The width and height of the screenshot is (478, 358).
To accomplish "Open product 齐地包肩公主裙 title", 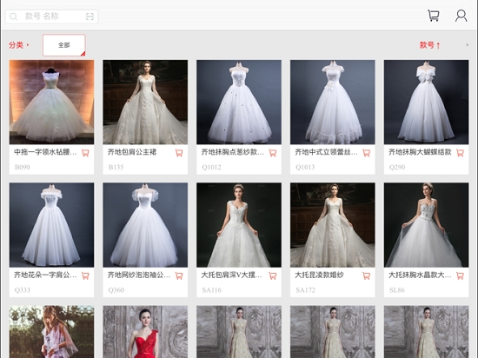I will [x=132, y=152].
